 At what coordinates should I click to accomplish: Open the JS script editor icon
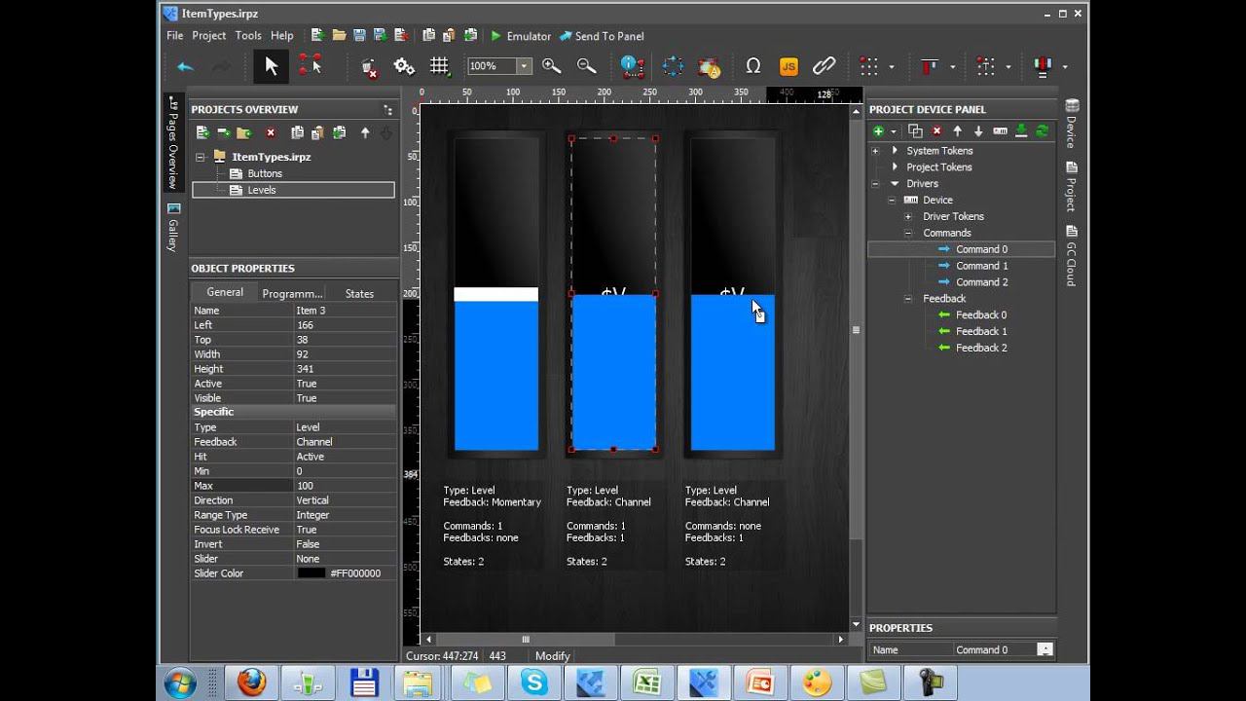pyautogui.click(x=788, y=66)
